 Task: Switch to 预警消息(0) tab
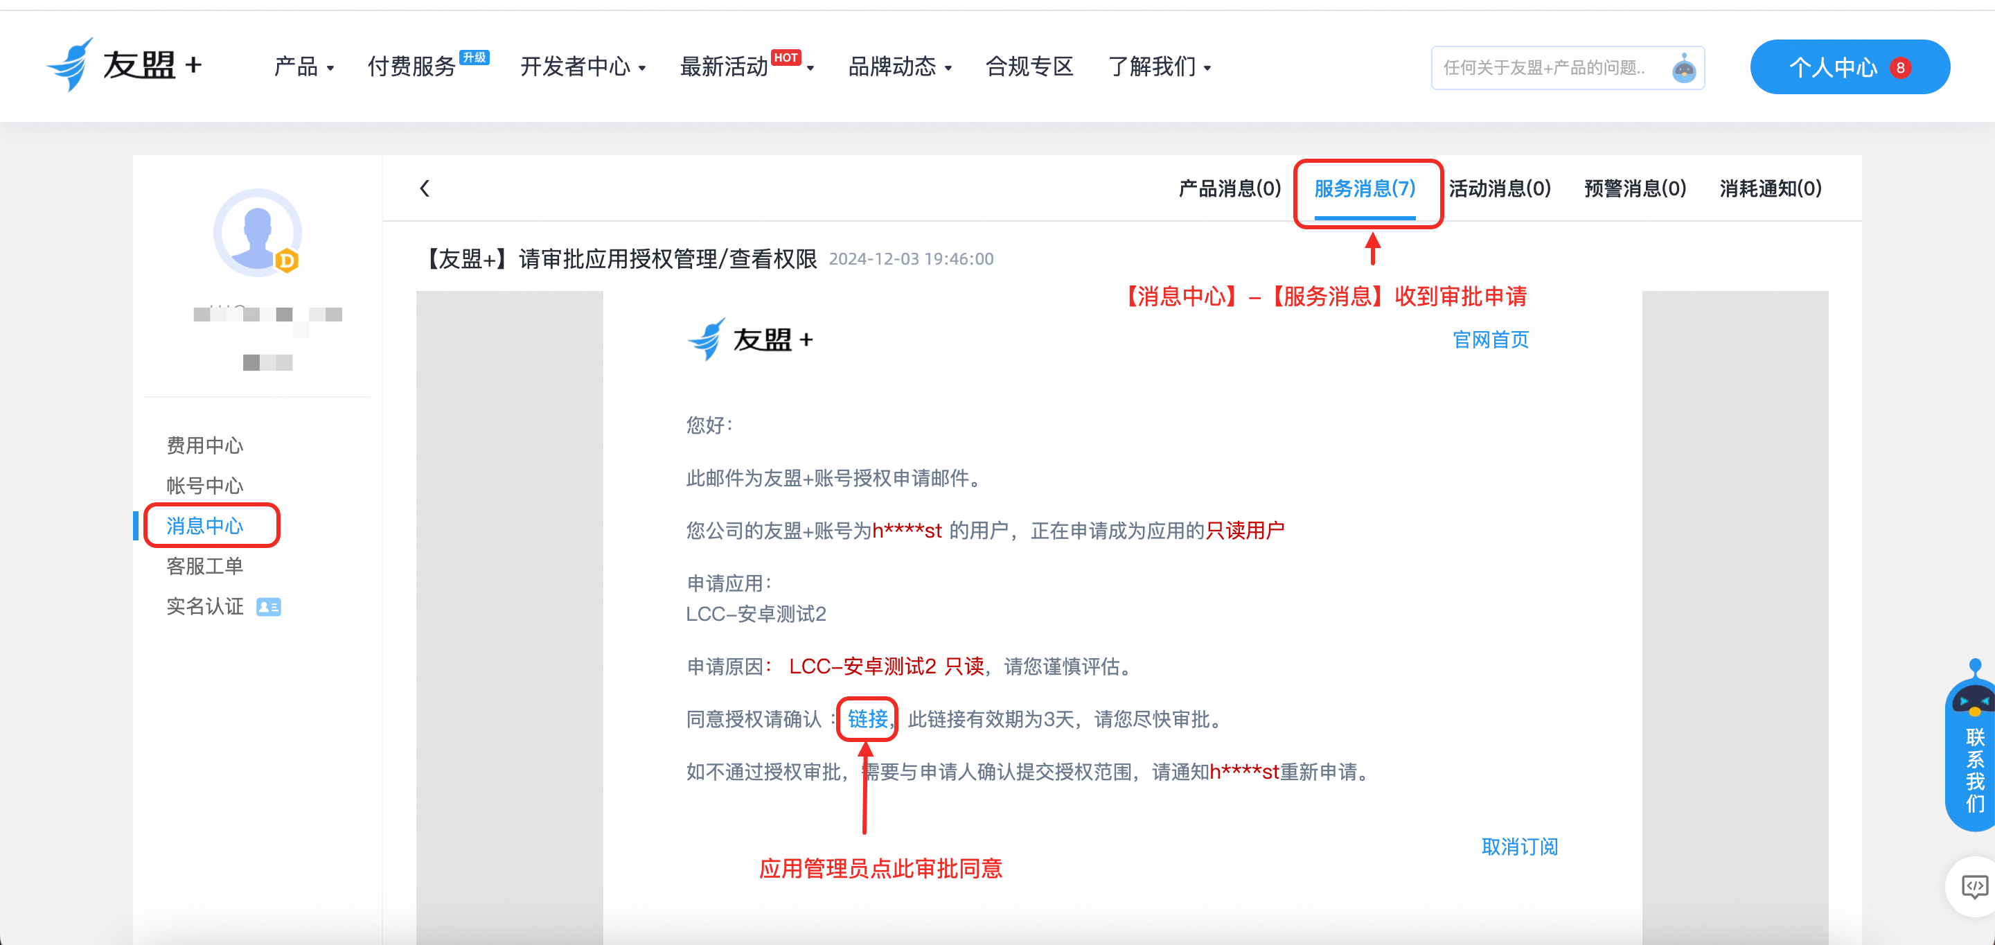(1635, 188)
